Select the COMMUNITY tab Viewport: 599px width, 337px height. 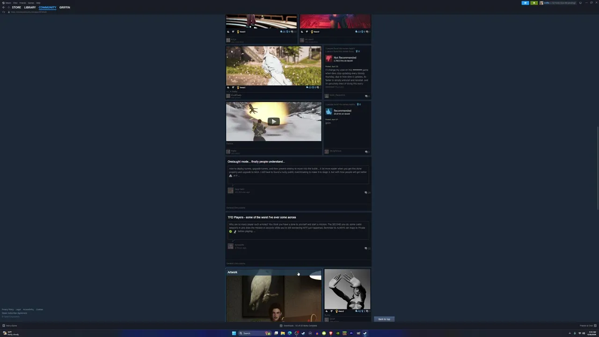coord(47,7)
